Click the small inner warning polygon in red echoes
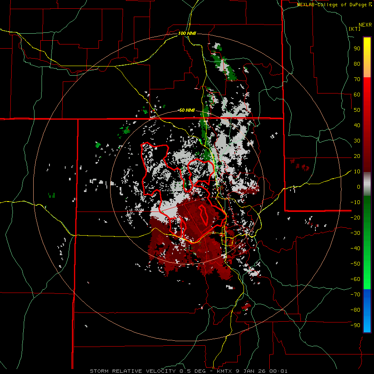374x374 pixels. pyautogui.click(x=204, y=215)
